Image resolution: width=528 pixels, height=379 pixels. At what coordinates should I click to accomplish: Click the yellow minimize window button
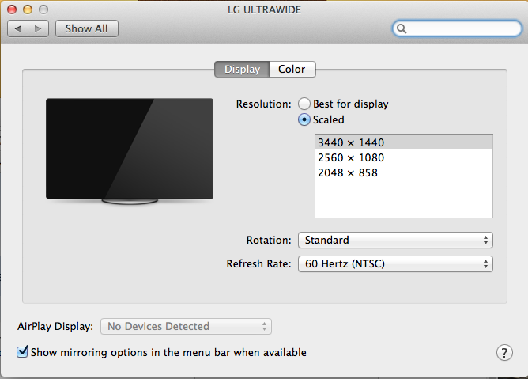pos(28,9)
